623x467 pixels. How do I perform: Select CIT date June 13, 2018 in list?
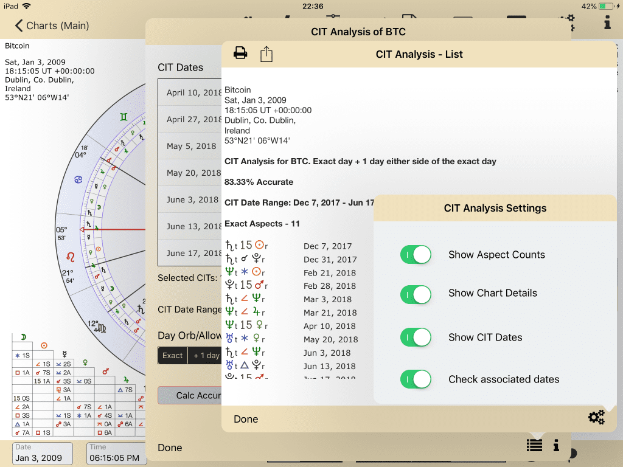coord(190,226)
